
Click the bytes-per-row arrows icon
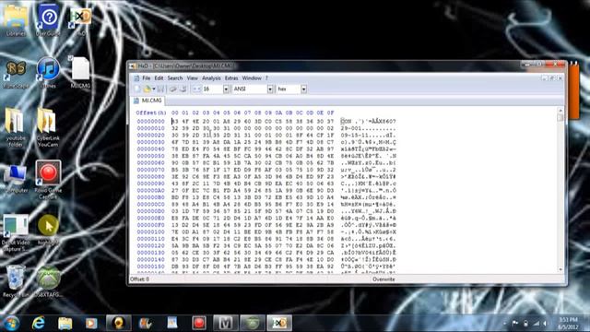196,89
